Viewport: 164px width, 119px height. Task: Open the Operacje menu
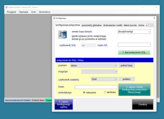click(x=24, y=12)
